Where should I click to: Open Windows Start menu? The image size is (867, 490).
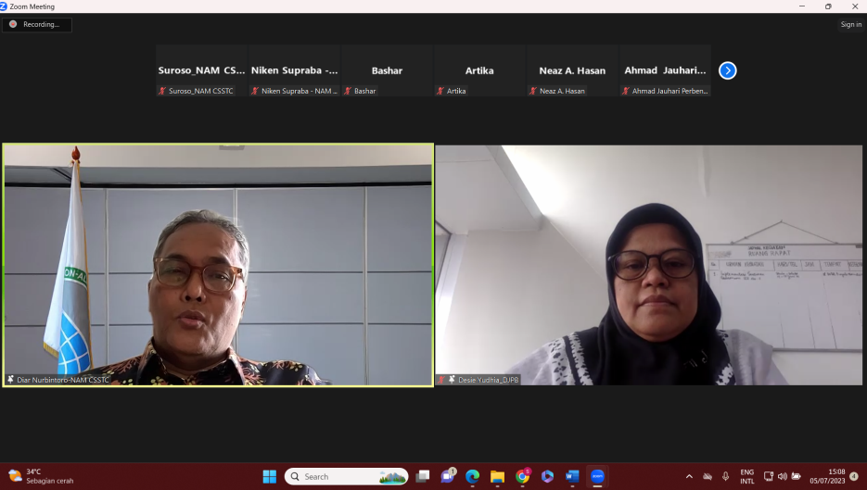pyautogui.click(x=269, y=476)
